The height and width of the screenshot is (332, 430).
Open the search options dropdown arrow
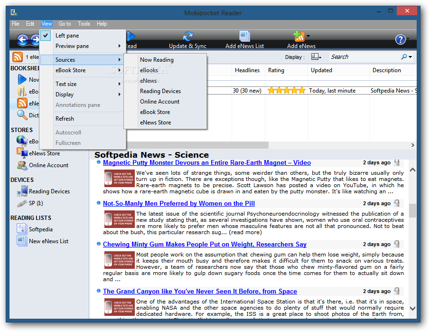pos(410,57)
